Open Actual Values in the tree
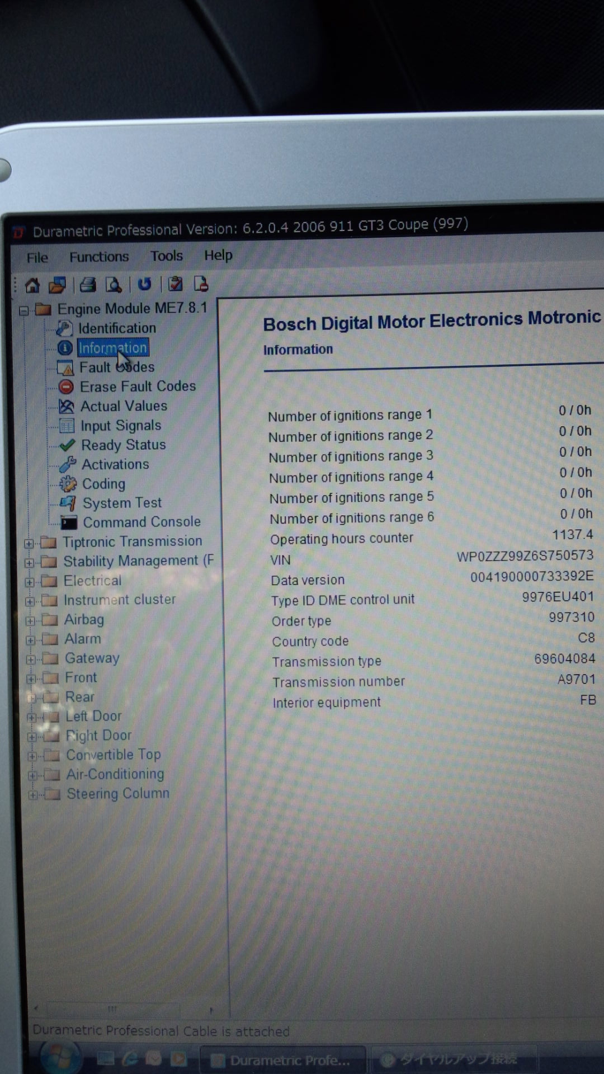604x1074 pixels. click(124, 406)
